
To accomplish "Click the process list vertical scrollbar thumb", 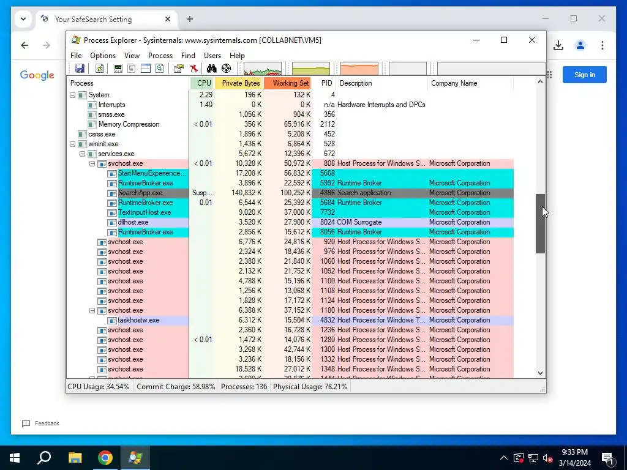I will click(540, 223).
